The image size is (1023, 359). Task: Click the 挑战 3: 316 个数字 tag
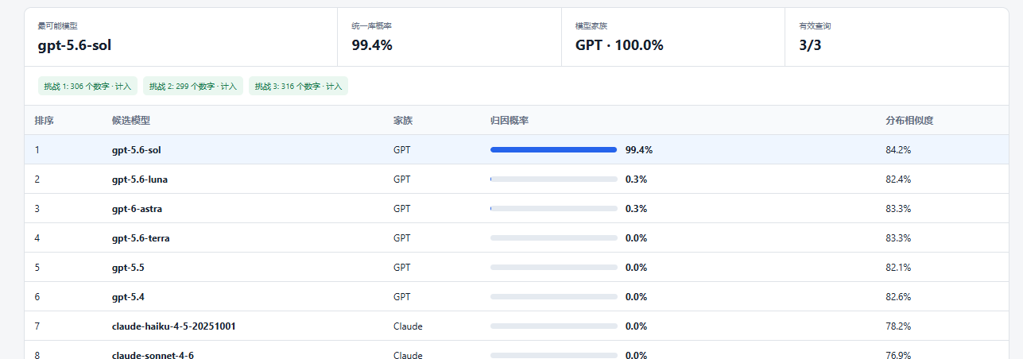(x=298, y=86)
